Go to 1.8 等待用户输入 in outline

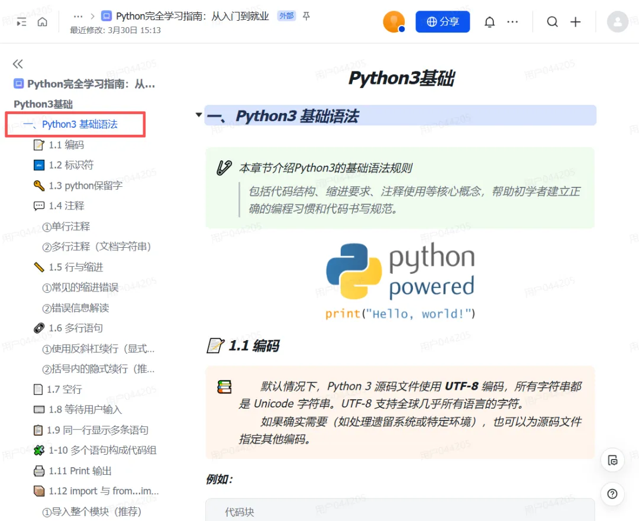tap(78, 409)
